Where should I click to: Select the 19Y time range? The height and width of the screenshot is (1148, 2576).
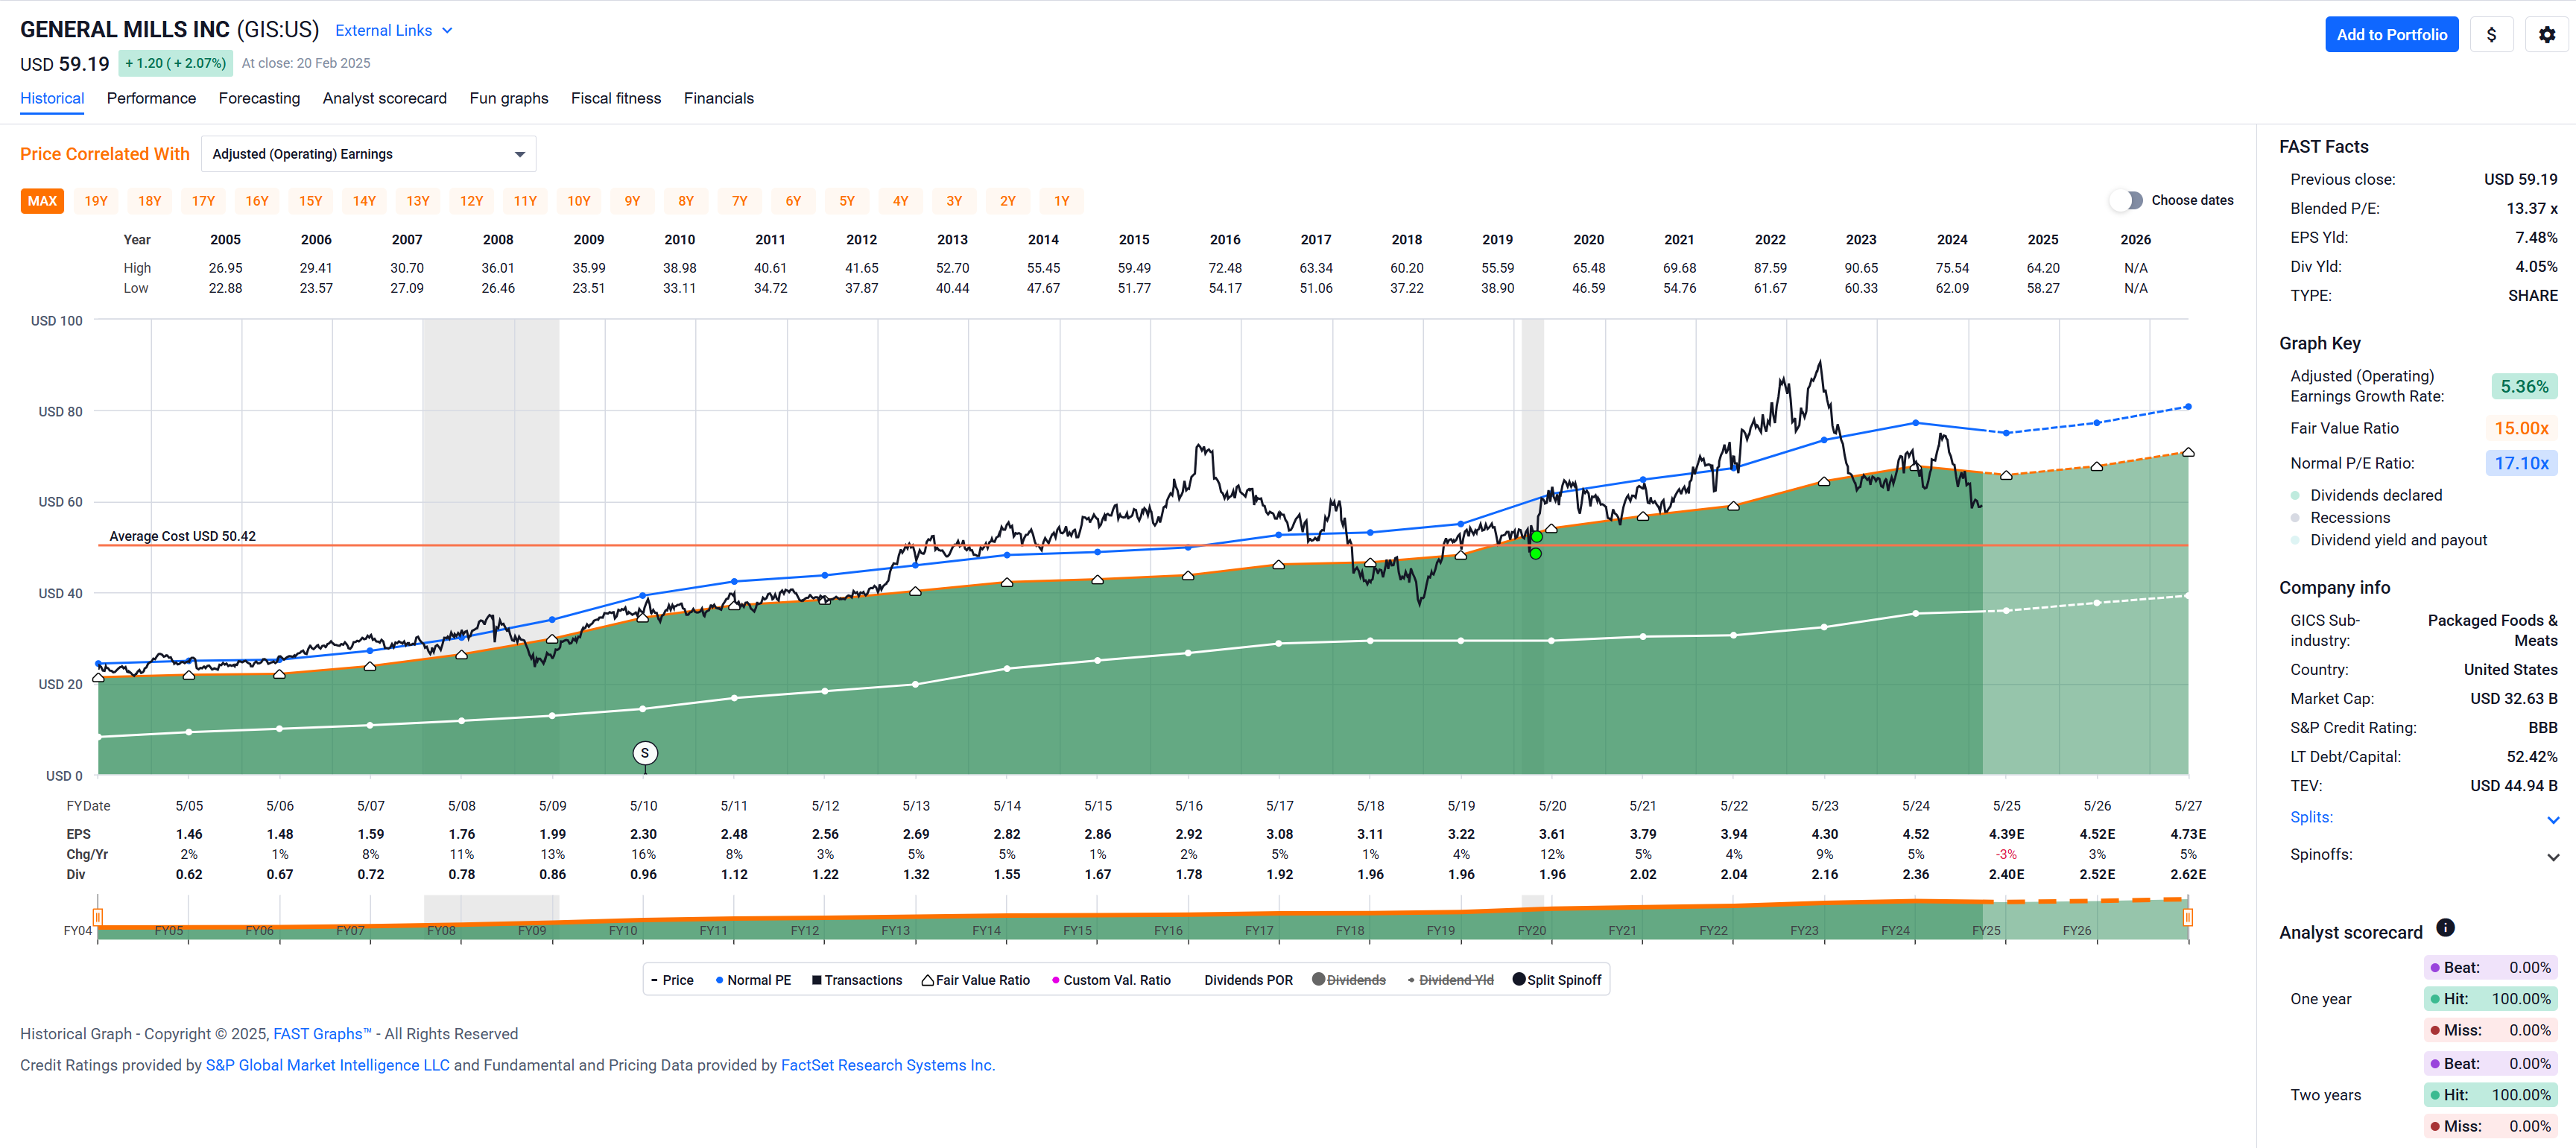(x=96, y=201)
